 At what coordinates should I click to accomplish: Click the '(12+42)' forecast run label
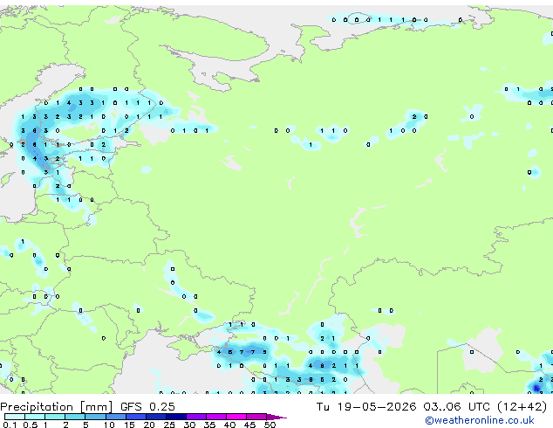click(x=522, y=407)
